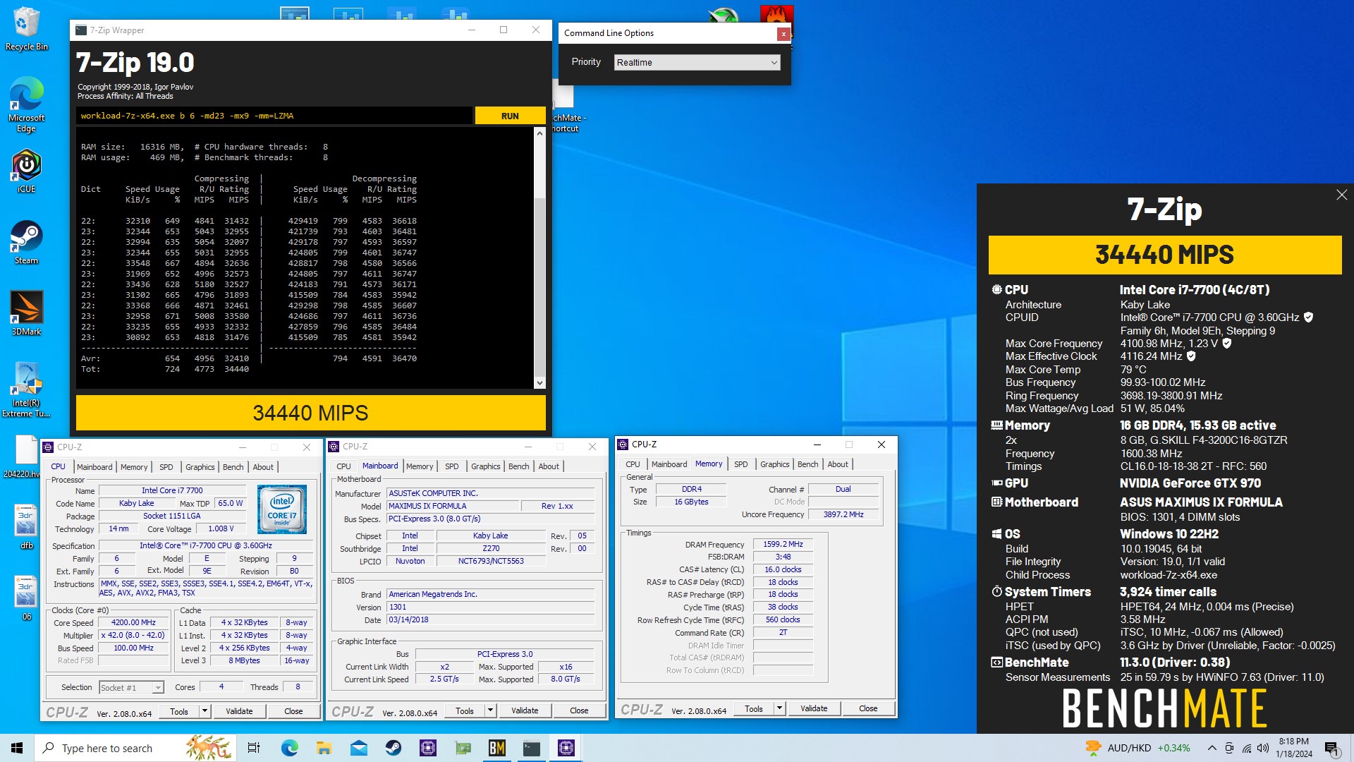Click the workload-7z-x64.exe command line field
1354x762 pixels.
[274, 116]
